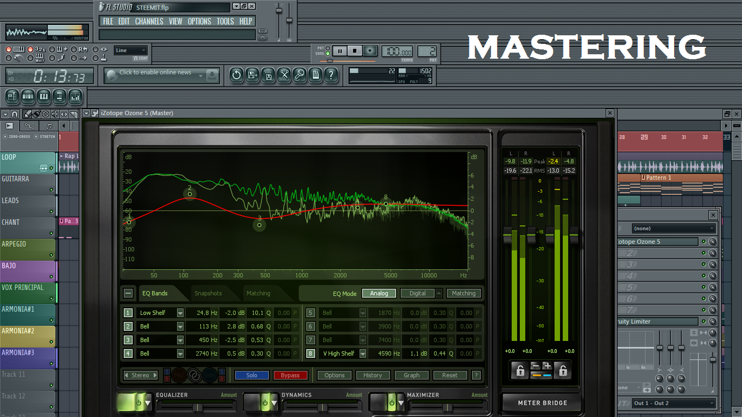
Task: Open the Ozone Options button
Action: pos(335,375)
